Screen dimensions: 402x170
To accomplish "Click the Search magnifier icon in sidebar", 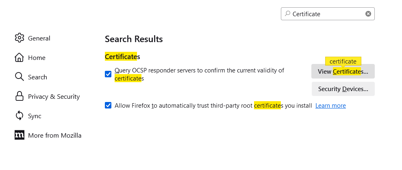I will [19, 77].
